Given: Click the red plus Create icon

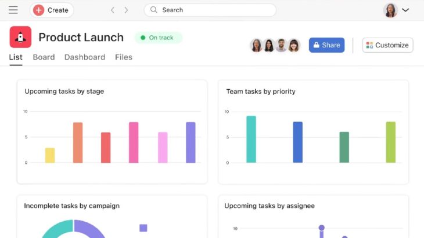Looking at the screenshot, I should pos(39,10).
